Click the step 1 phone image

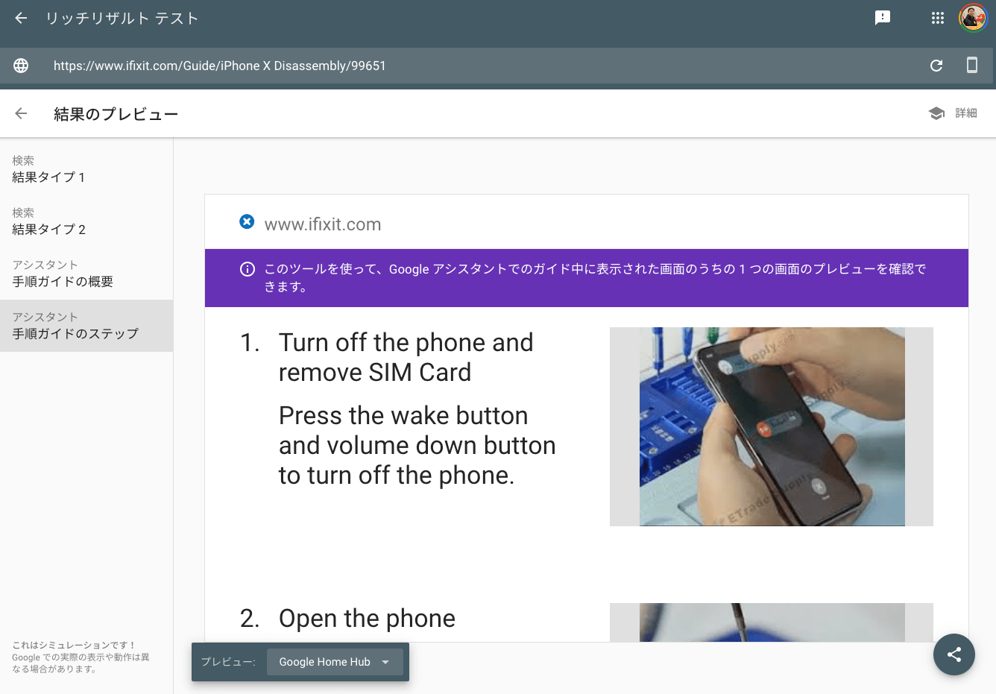click(x=772, y=426)
